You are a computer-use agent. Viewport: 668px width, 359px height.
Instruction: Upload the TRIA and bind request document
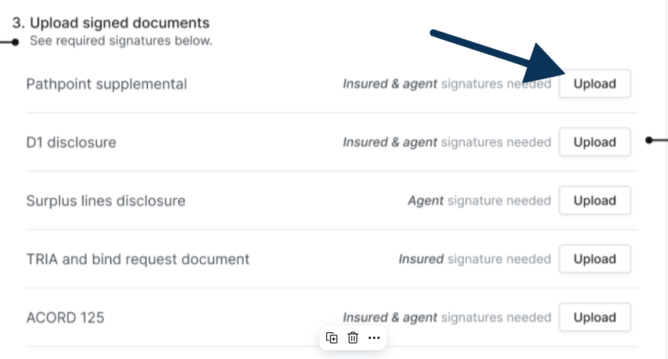(x=594, y=259)
